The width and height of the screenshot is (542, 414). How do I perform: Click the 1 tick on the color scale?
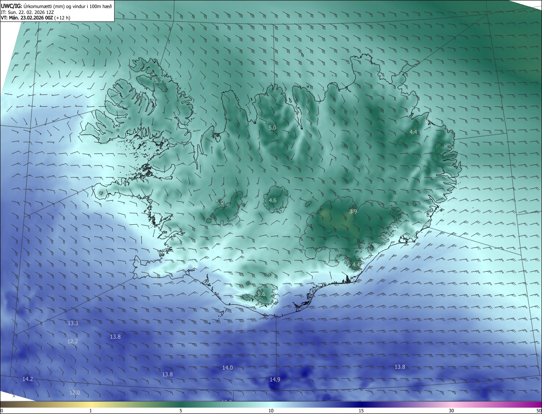91,411
